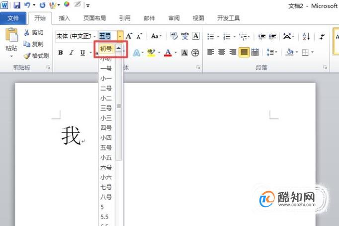339x226 pixels.
Task: Copy selection with 复制
Action: [x=33, y=44]
